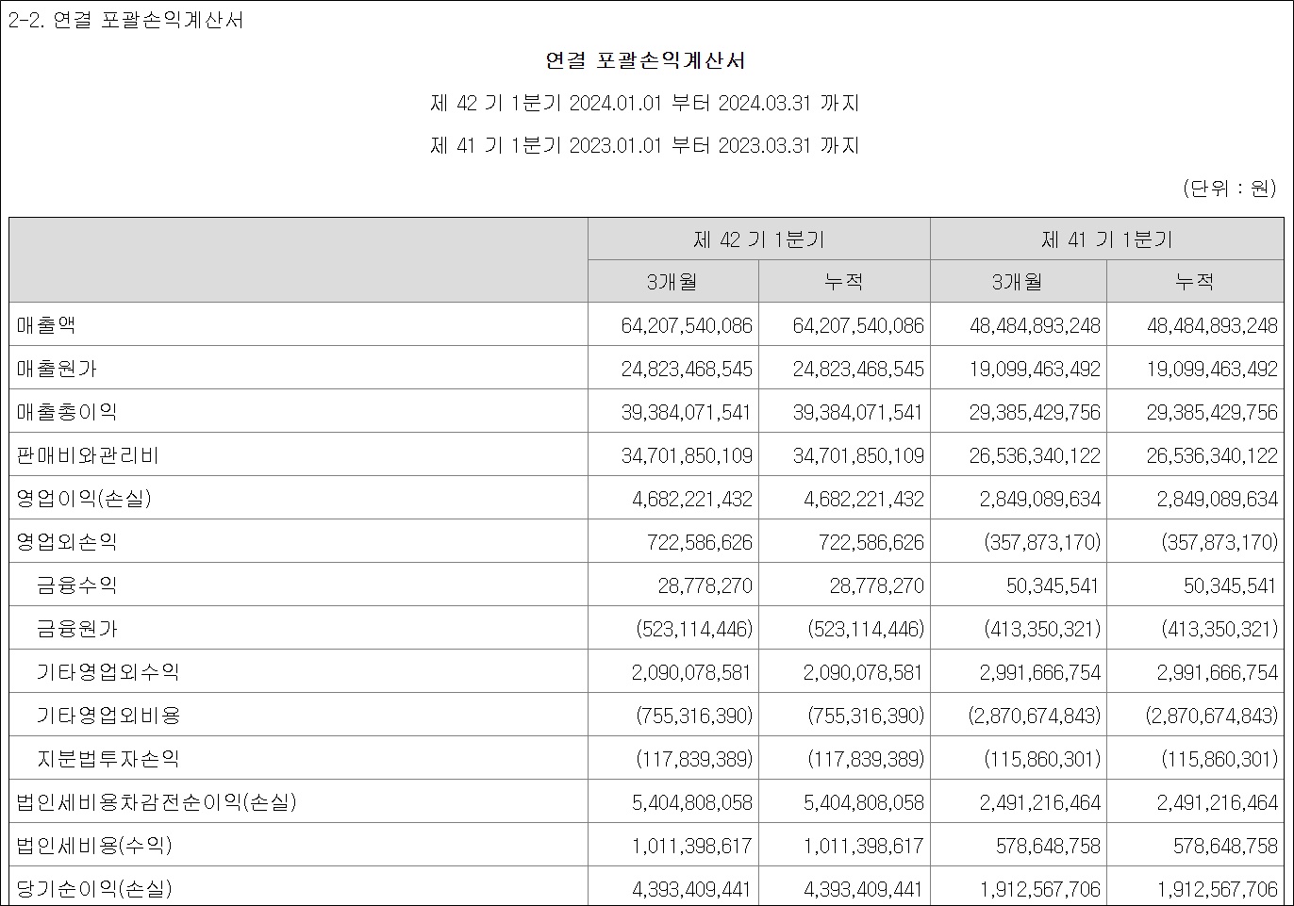Select the indented '금융원가' row label
This screenshot has height=906, width=1294.
pyautogui.click(x=77, y=628)
